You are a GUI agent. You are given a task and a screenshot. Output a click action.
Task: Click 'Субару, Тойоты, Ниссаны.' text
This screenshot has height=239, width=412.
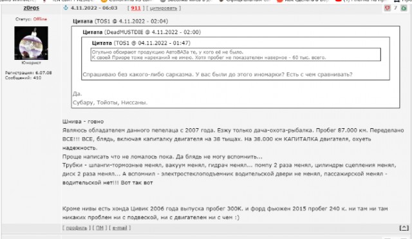coord(110,102)
